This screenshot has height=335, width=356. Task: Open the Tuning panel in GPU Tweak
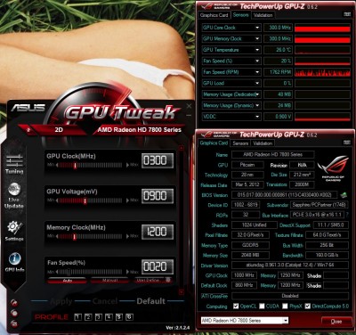(14, 163)
